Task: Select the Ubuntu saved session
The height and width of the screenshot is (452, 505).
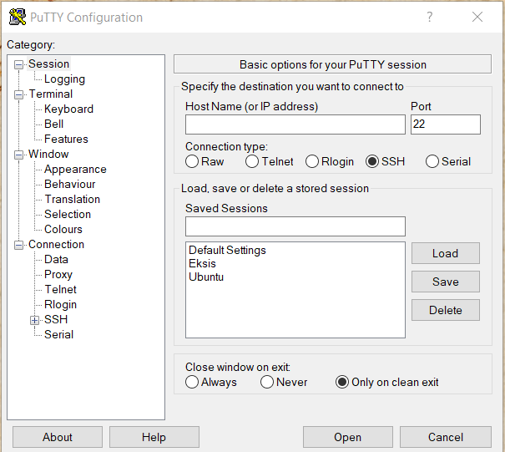Action: click(206, 277)
